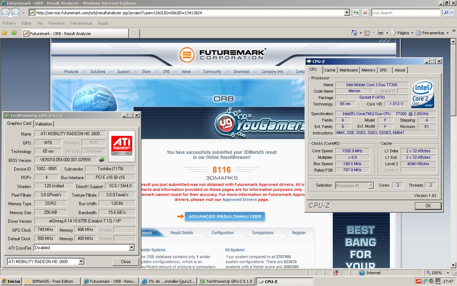Click Add to Favorites star-plus icon
This screenshot has width=457, height=286.
pyautogui.click(x=14, y=33)
